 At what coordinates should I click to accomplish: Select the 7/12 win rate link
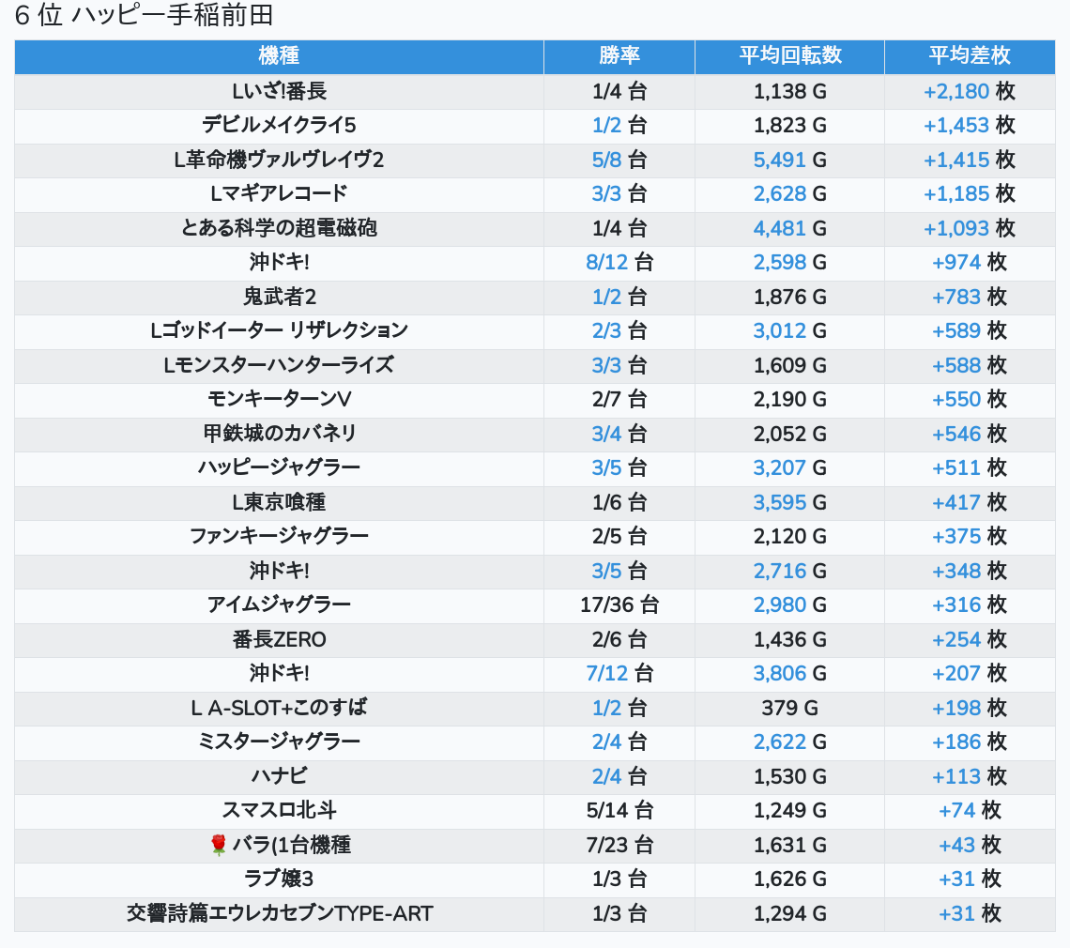click(606, 673)
